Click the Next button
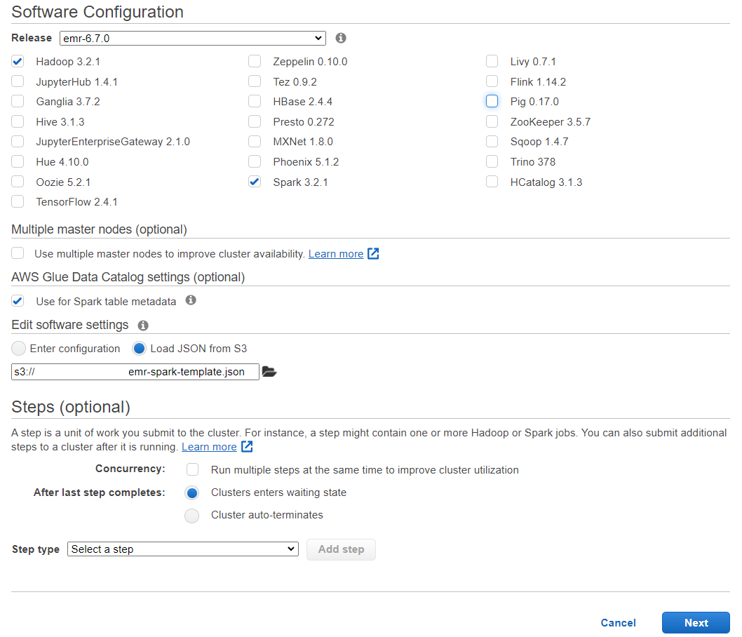The height and width of the screenshot is (637, 742). point(696,623)
